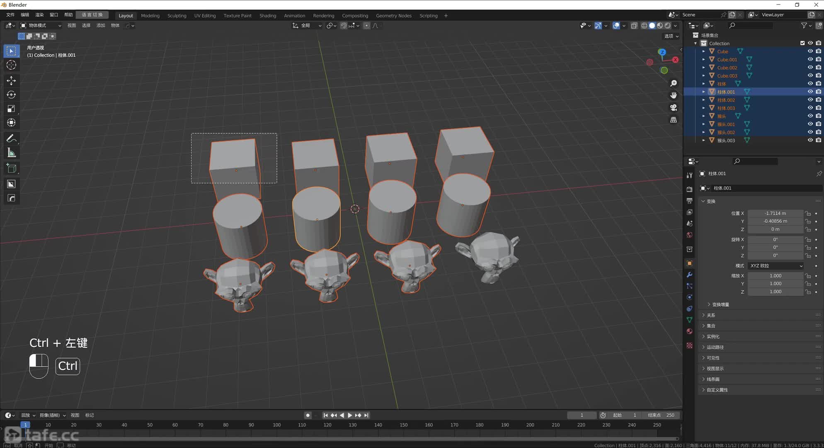
Task: Select the Annotate pencil tool
Action: [11, 139]
